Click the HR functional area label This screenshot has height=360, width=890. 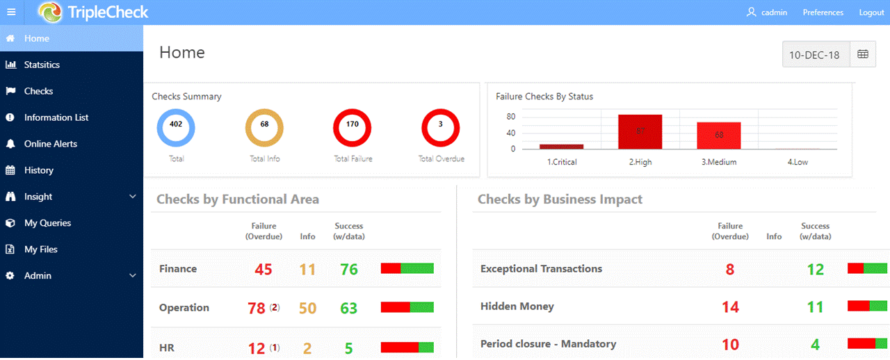pos(167,348)
